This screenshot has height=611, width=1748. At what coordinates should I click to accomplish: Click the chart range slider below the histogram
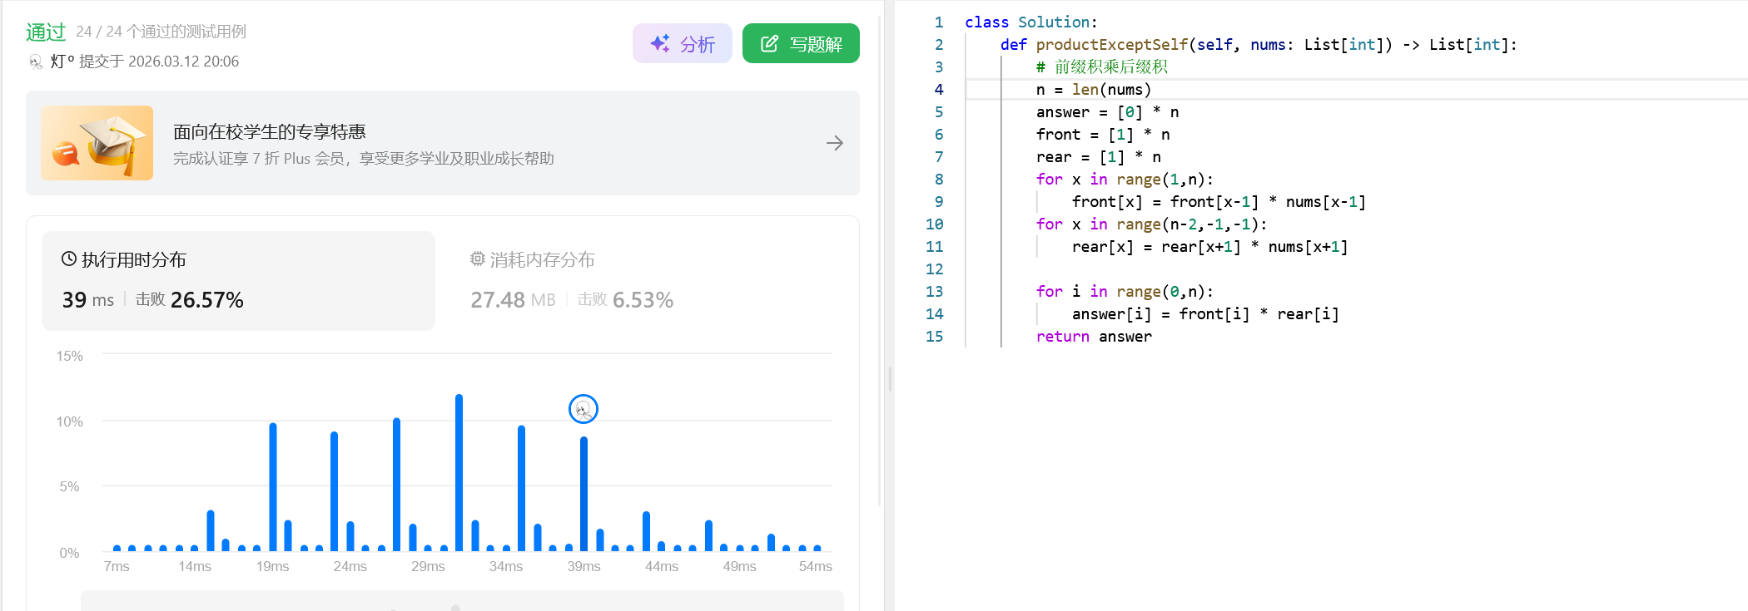tap(462, 601)
